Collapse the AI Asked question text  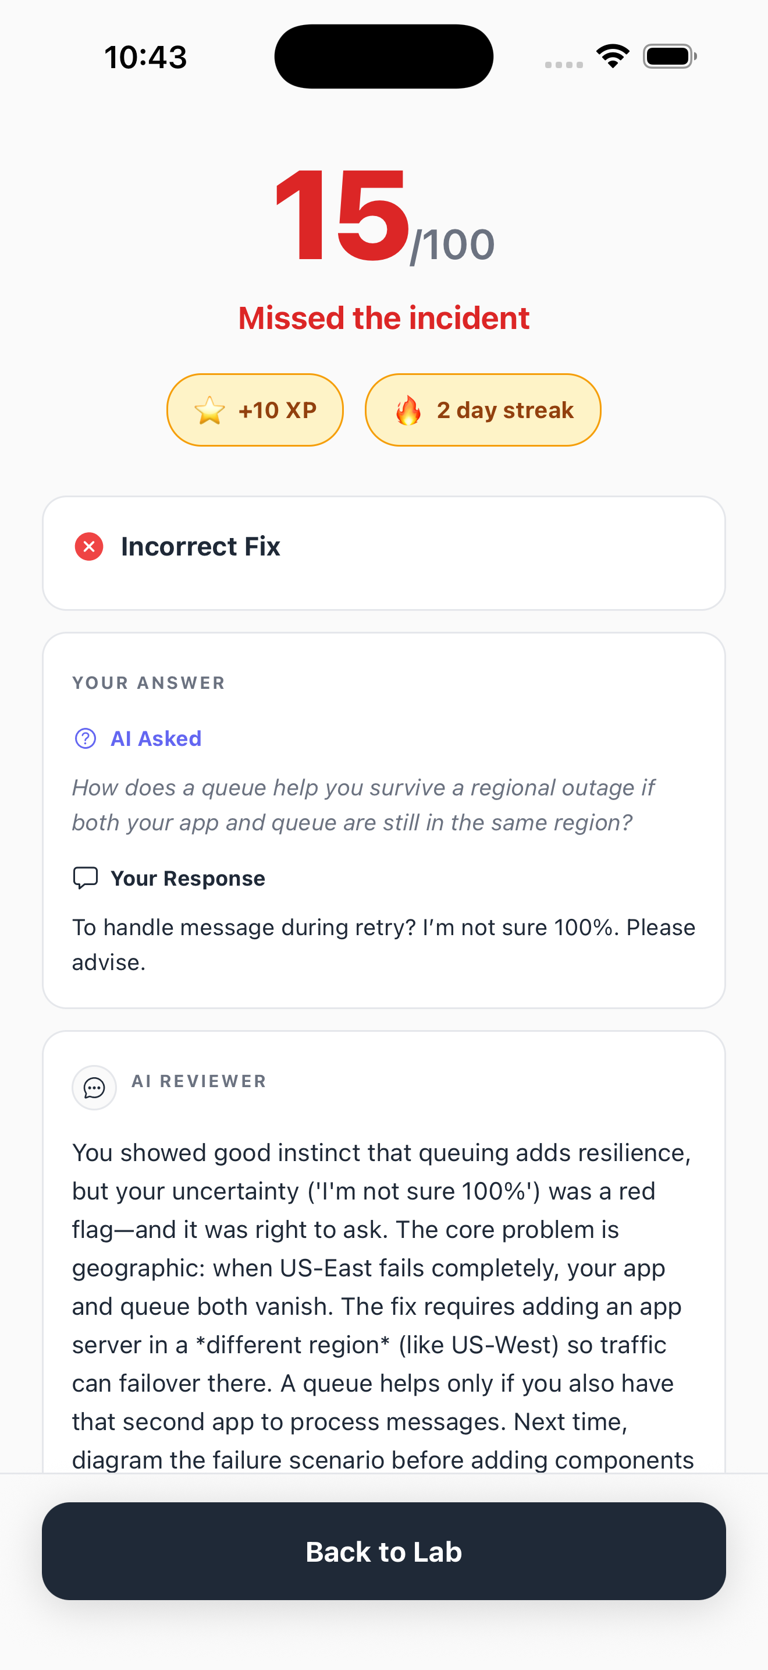364,804
